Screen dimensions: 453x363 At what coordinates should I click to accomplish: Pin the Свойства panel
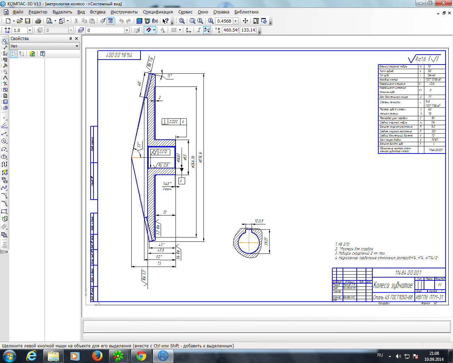(x=70, y=38)
